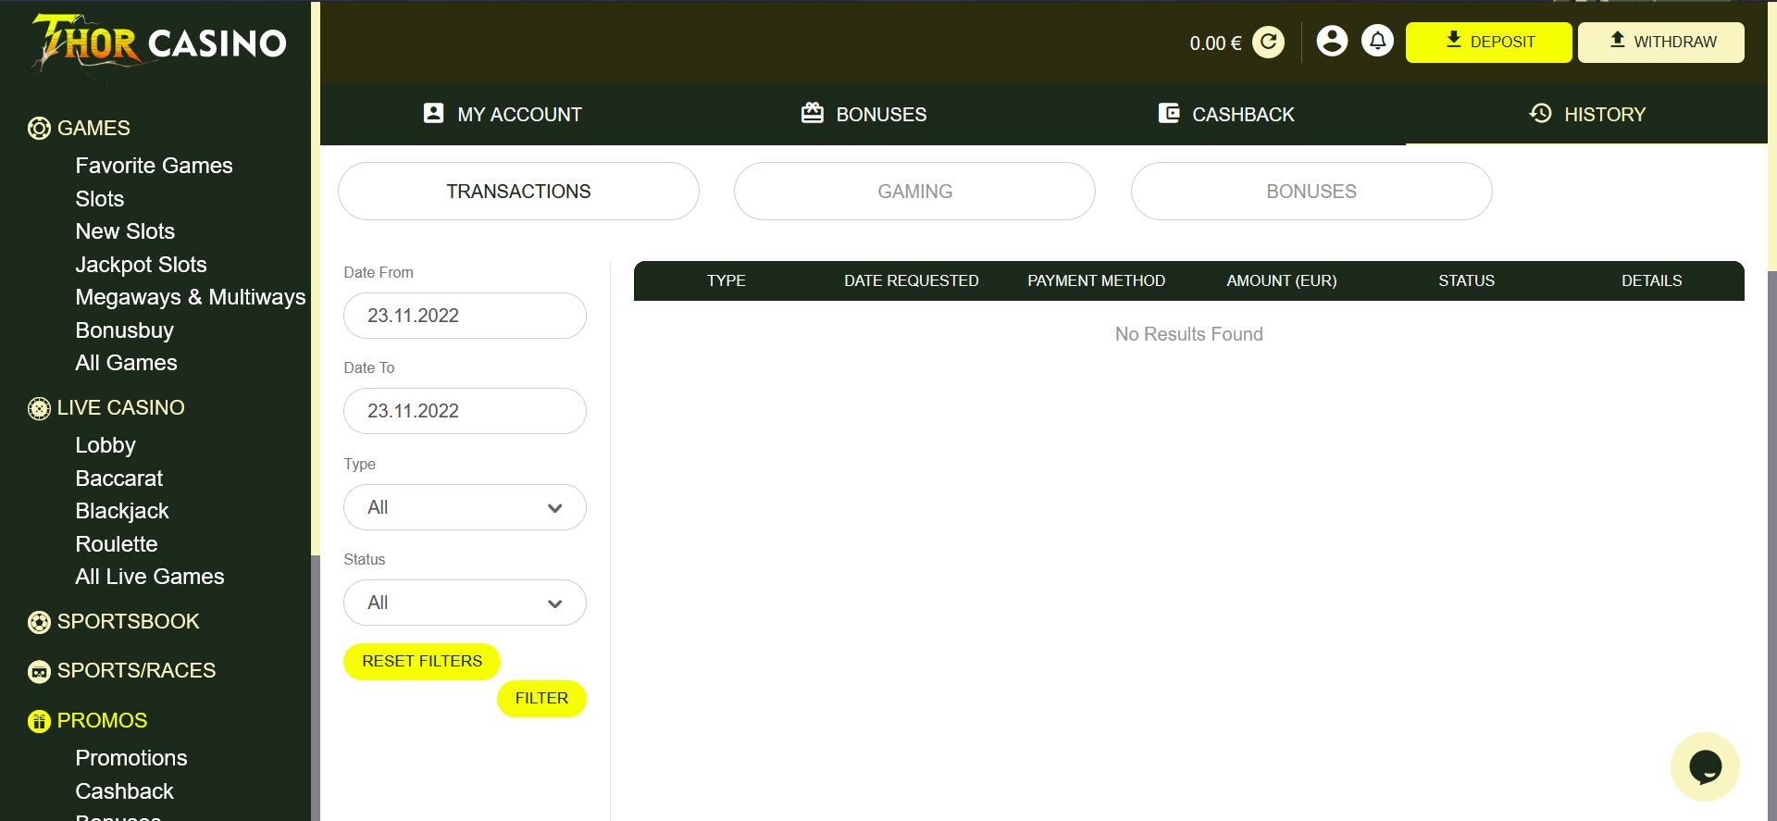Open Promotions link
Screen dimensions: 1777x821
click(131, 758)
